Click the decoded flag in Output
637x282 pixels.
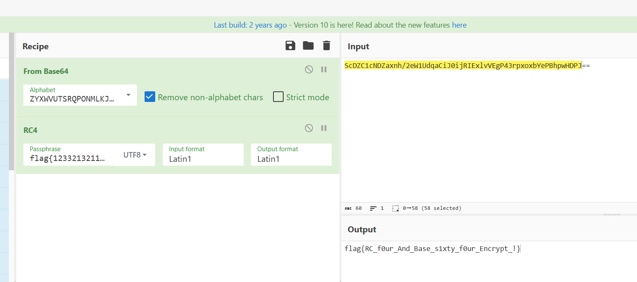(x=432, y=249)
